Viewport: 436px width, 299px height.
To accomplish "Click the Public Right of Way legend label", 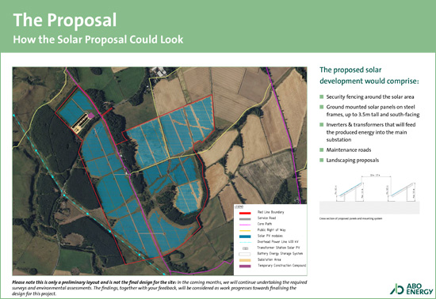I will (x=271, y=230).
